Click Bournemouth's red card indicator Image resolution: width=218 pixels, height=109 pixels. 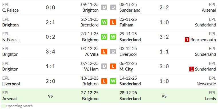pos(187,40)
